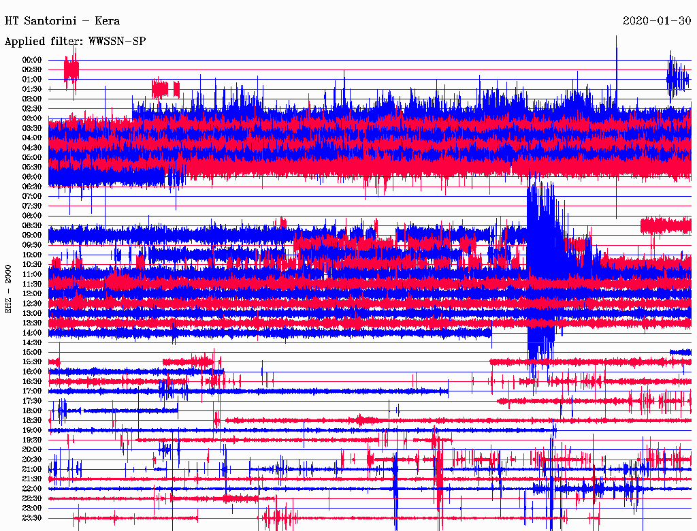Screen dimensions: 697x531
Task: Click the vertical EHZ channel axis label
Action: pos(9,289)
